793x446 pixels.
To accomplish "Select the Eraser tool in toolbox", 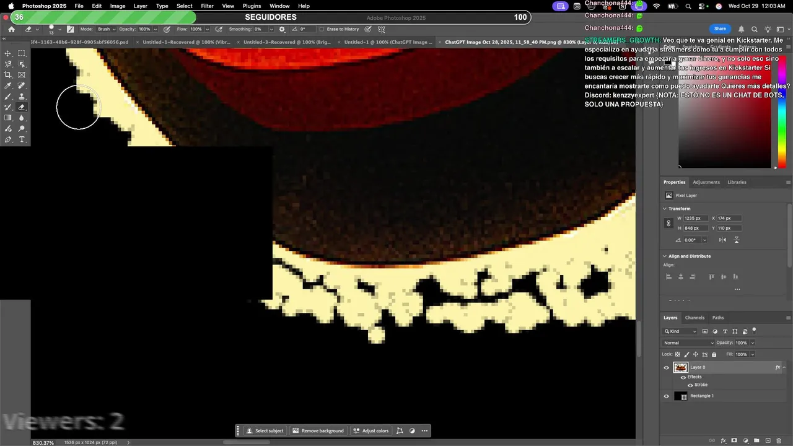I will pos(22,107).
